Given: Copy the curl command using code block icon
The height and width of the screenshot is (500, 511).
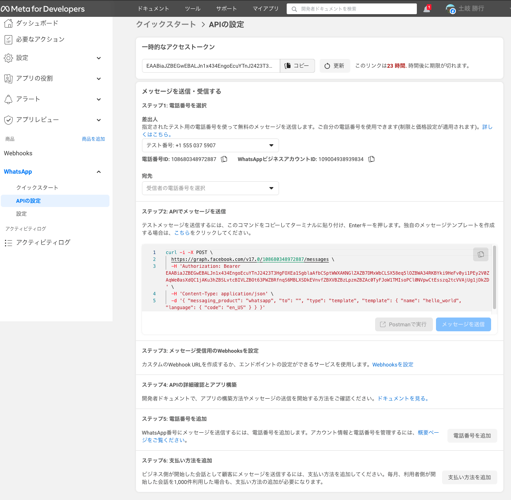Looking at the screenshot, I should 481,254.
